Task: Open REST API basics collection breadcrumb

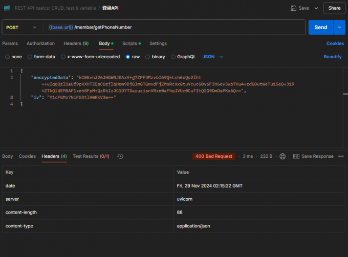Action: click(55, 8)
